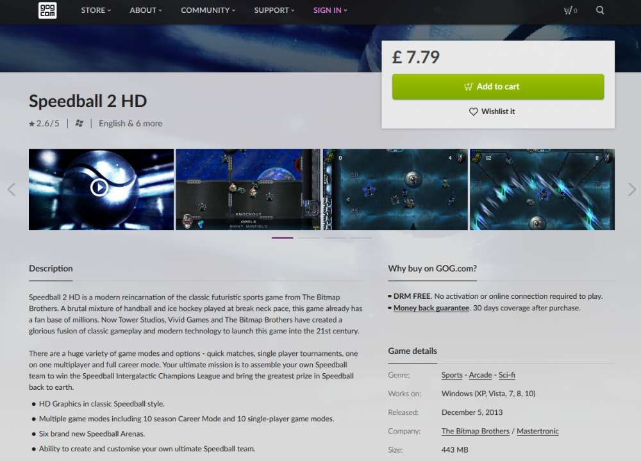Click the heart Wishlist icon
This screenshot has height=461, width=641.
pyautogui.click(x=474, y=112)
